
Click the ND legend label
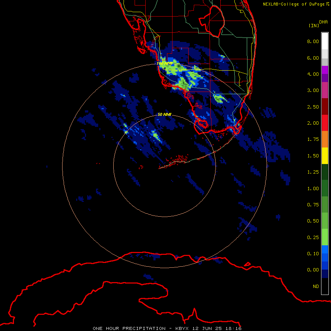point(316,286)
